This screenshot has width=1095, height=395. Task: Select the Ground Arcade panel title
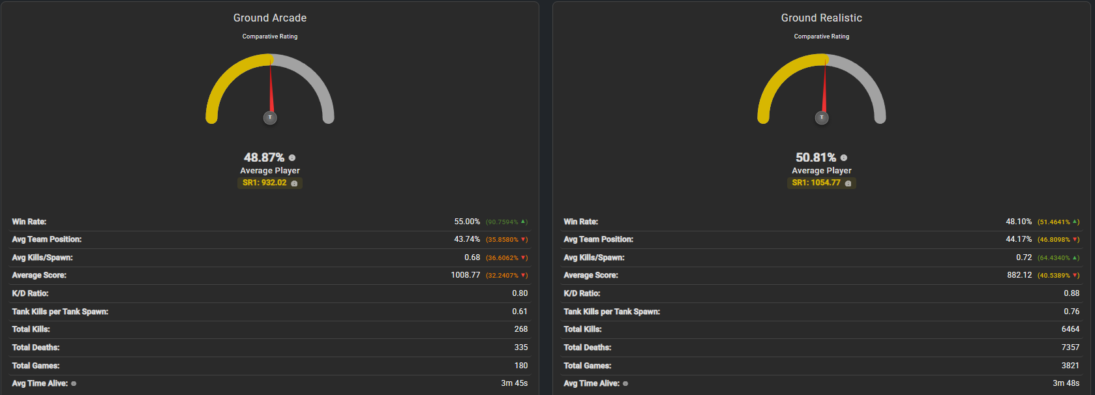pos(270,18)
